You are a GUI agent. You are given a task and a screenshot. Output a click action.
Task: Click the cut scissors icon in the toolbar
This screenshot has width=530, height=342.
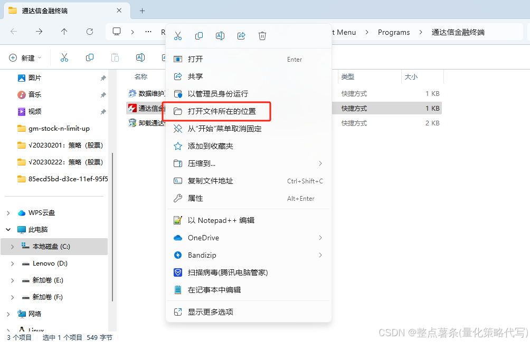click(x=64, y=57)
